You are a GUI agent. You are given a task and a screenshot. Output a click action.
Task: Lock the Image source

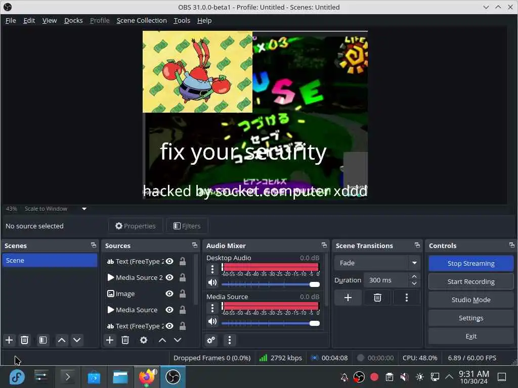click(x=182, y=294)
